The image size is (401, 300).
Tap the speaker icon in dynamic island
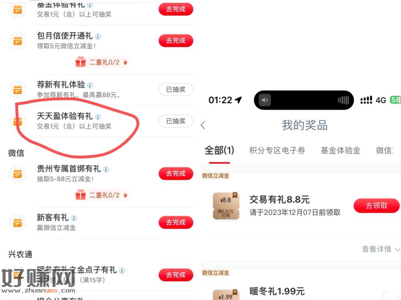pos(265,100)
